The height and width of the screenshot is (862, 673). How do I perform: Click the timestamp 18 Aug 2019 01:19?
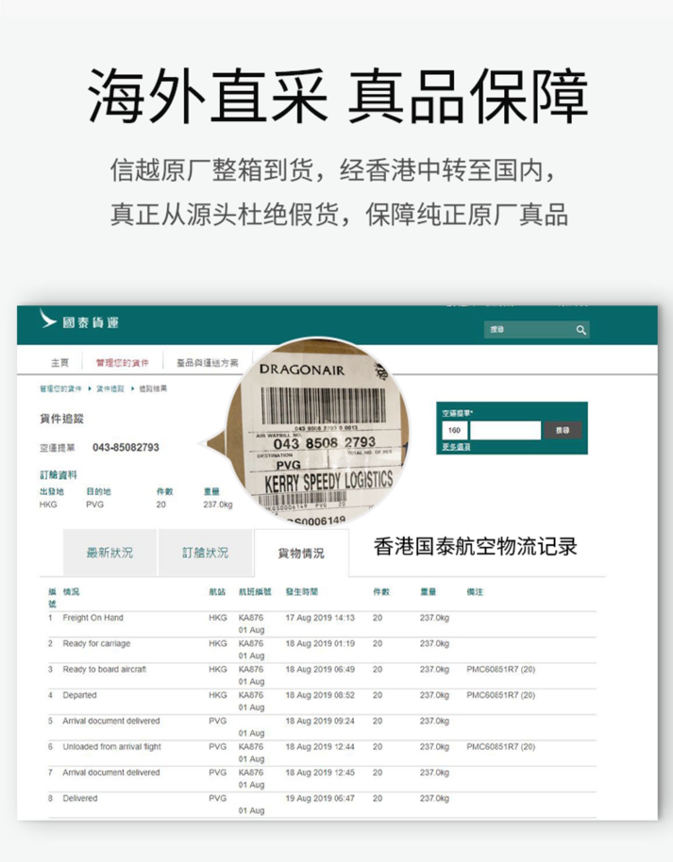pyautogui.click(x=320, y=643)
